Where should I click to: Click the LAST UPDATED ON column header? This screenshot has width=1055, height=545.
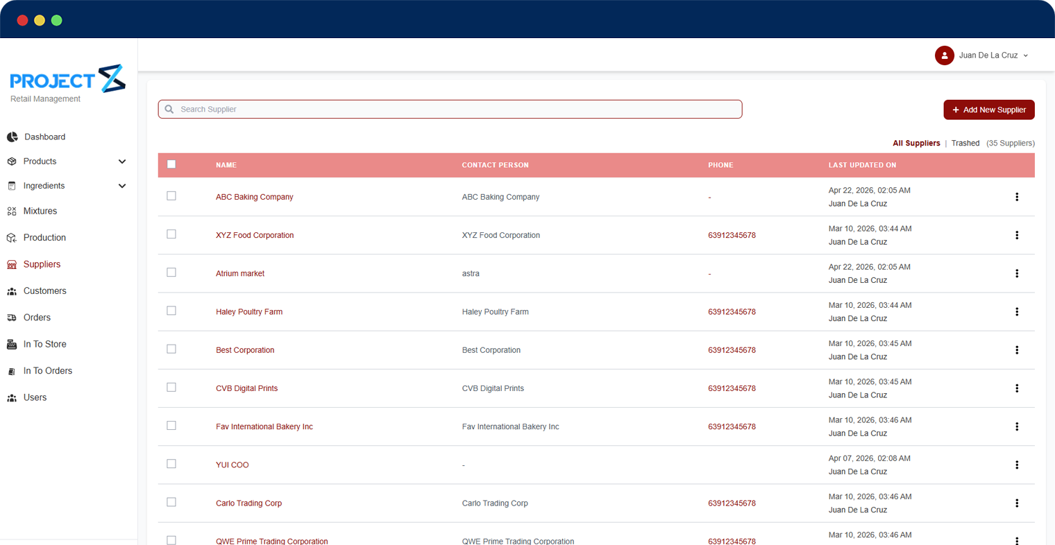point(862,165)
